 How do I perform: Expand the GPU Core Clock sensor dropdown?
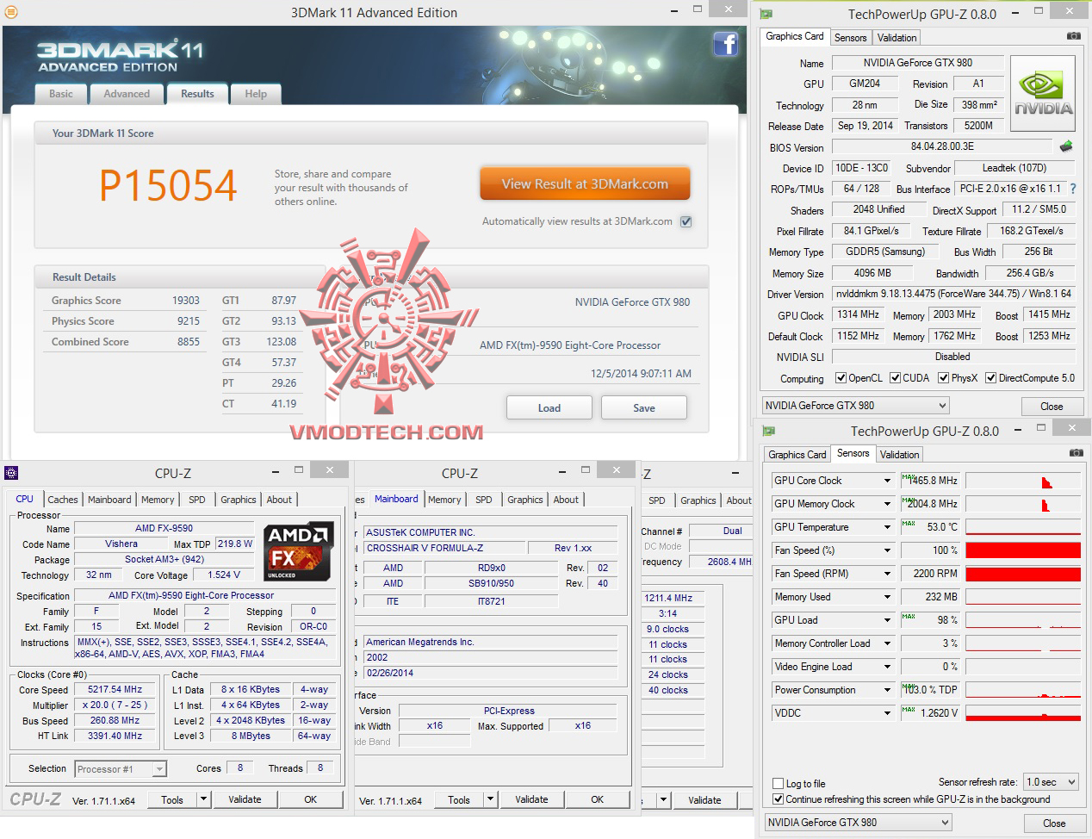pos(886,481)
